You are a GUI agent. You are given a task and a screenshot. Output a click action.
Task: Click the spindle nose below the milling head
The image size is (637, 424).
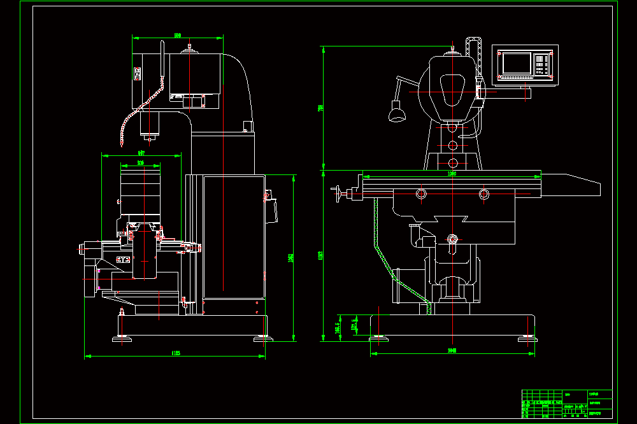coord(150,127)
